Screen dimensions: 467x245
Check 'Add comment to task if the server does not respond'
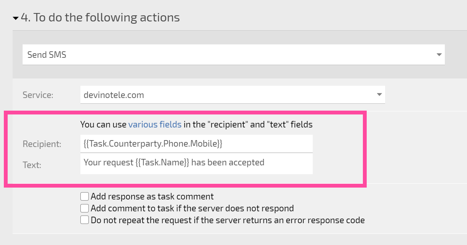85,208
